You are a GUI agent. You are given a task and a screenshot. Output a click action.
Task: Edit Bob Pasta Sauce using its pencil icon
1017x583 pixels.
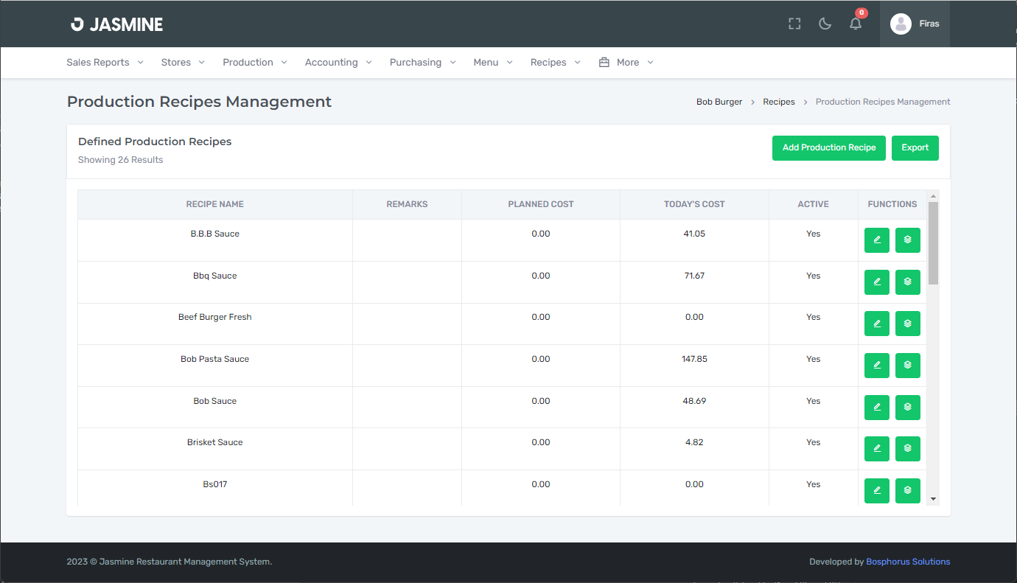pyautogui.click(x=876, y=365)
